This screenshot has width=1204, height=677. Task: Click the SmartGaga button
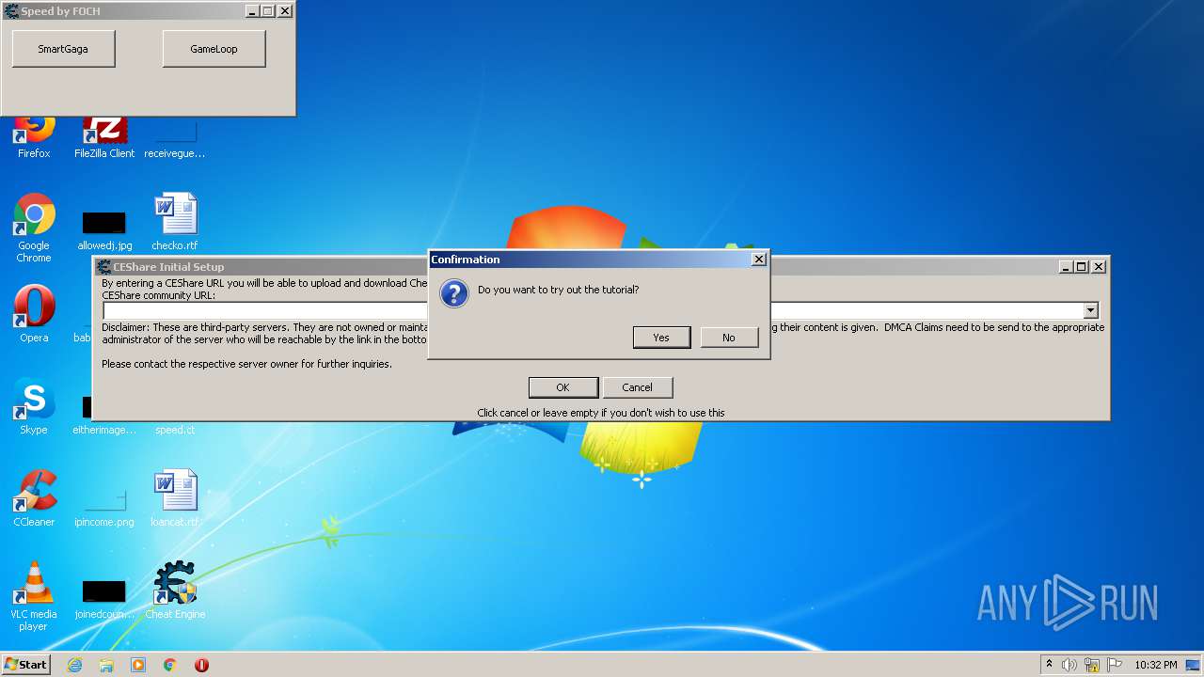[x=63, y=49]
